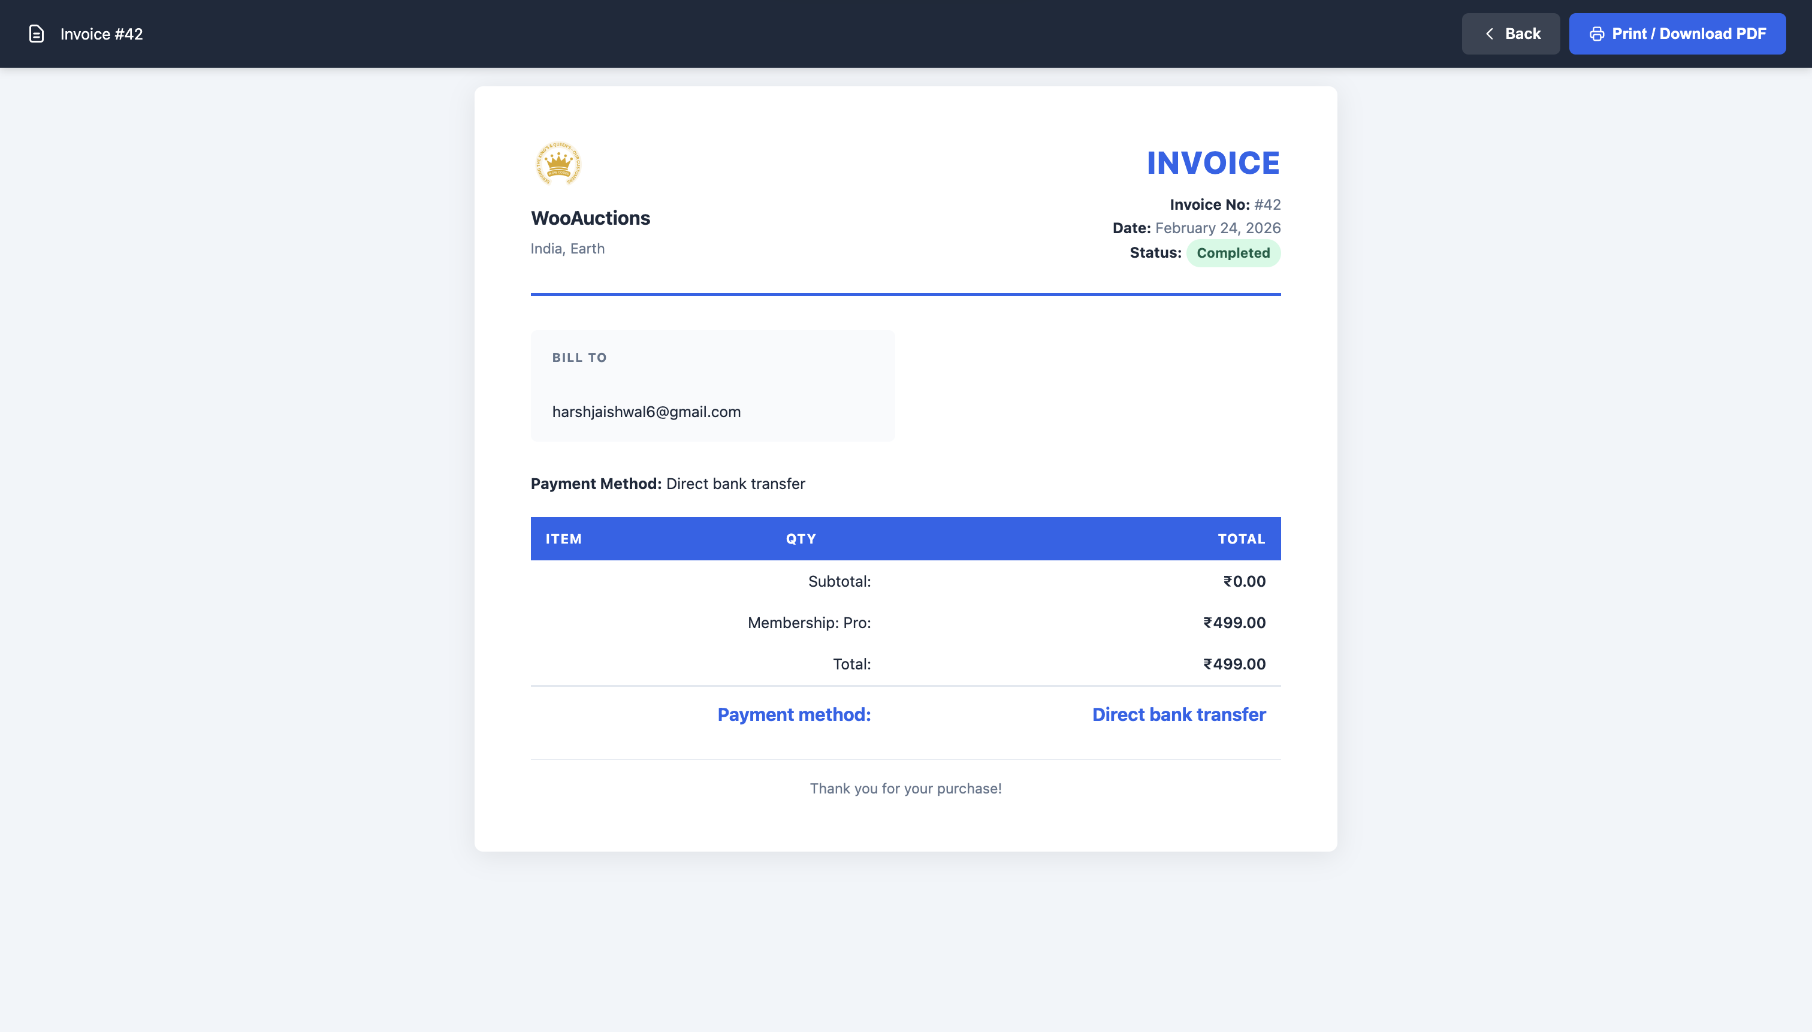This screenshot has width=1812, height=1032.
Task: Click the invoice date February 24, 2026
Action: [x=1217, y=228]
